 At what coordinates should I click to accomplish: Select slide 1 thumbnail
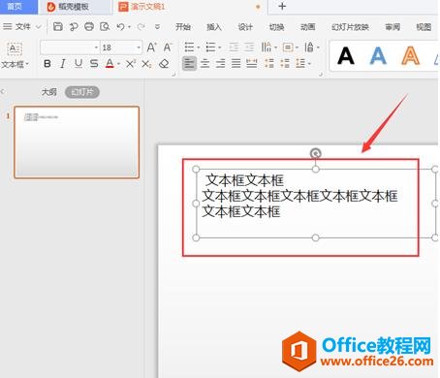tap(77, 142)
